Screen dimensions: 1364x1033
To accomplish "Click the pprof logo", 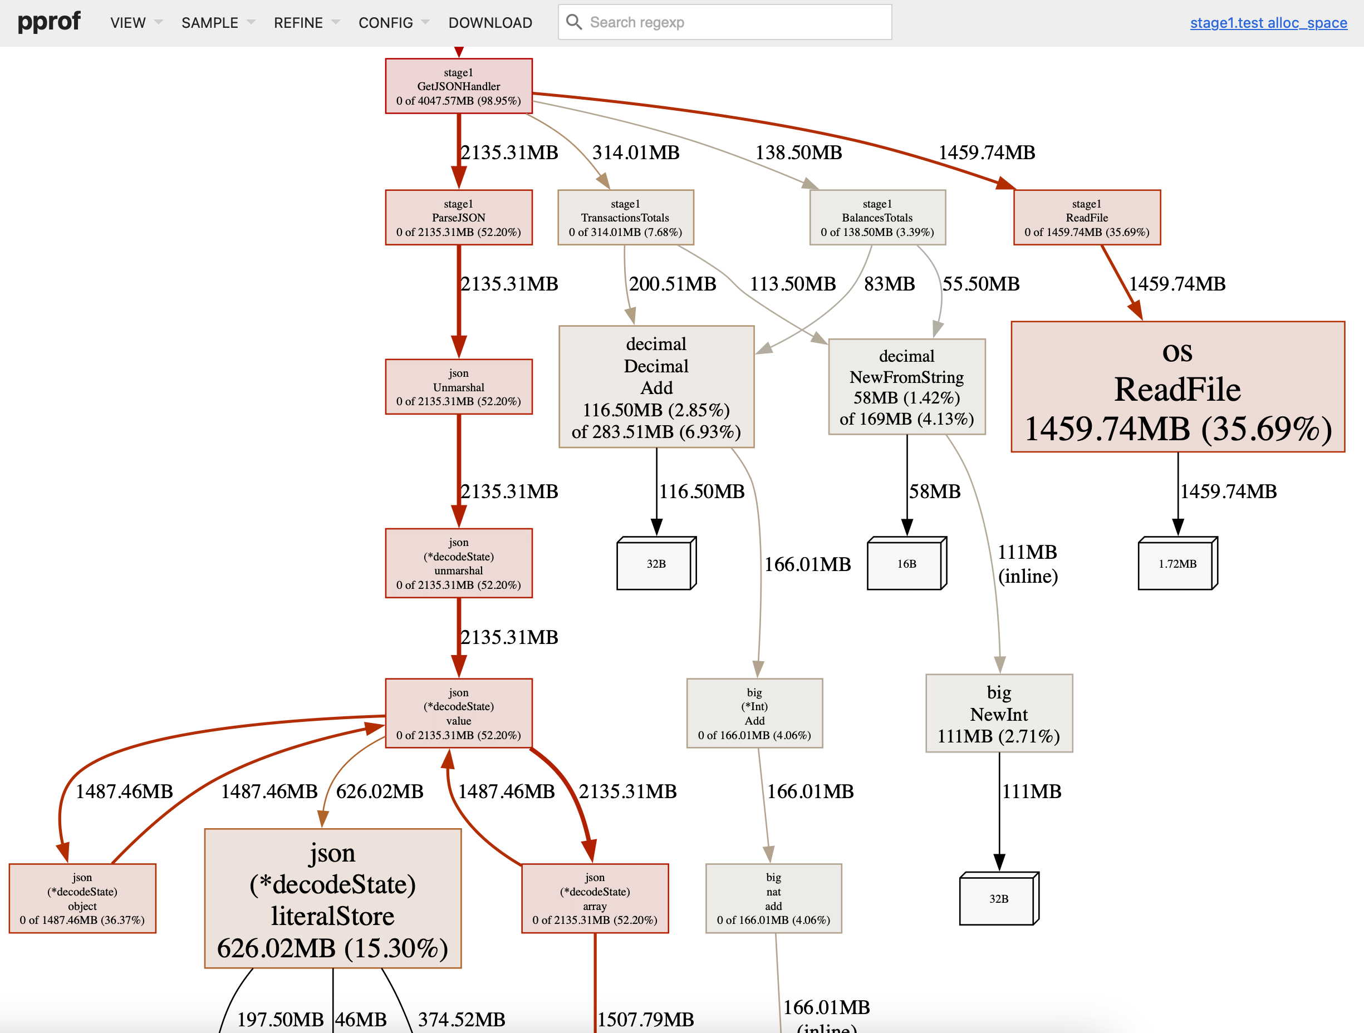I will tap(49, 22).
